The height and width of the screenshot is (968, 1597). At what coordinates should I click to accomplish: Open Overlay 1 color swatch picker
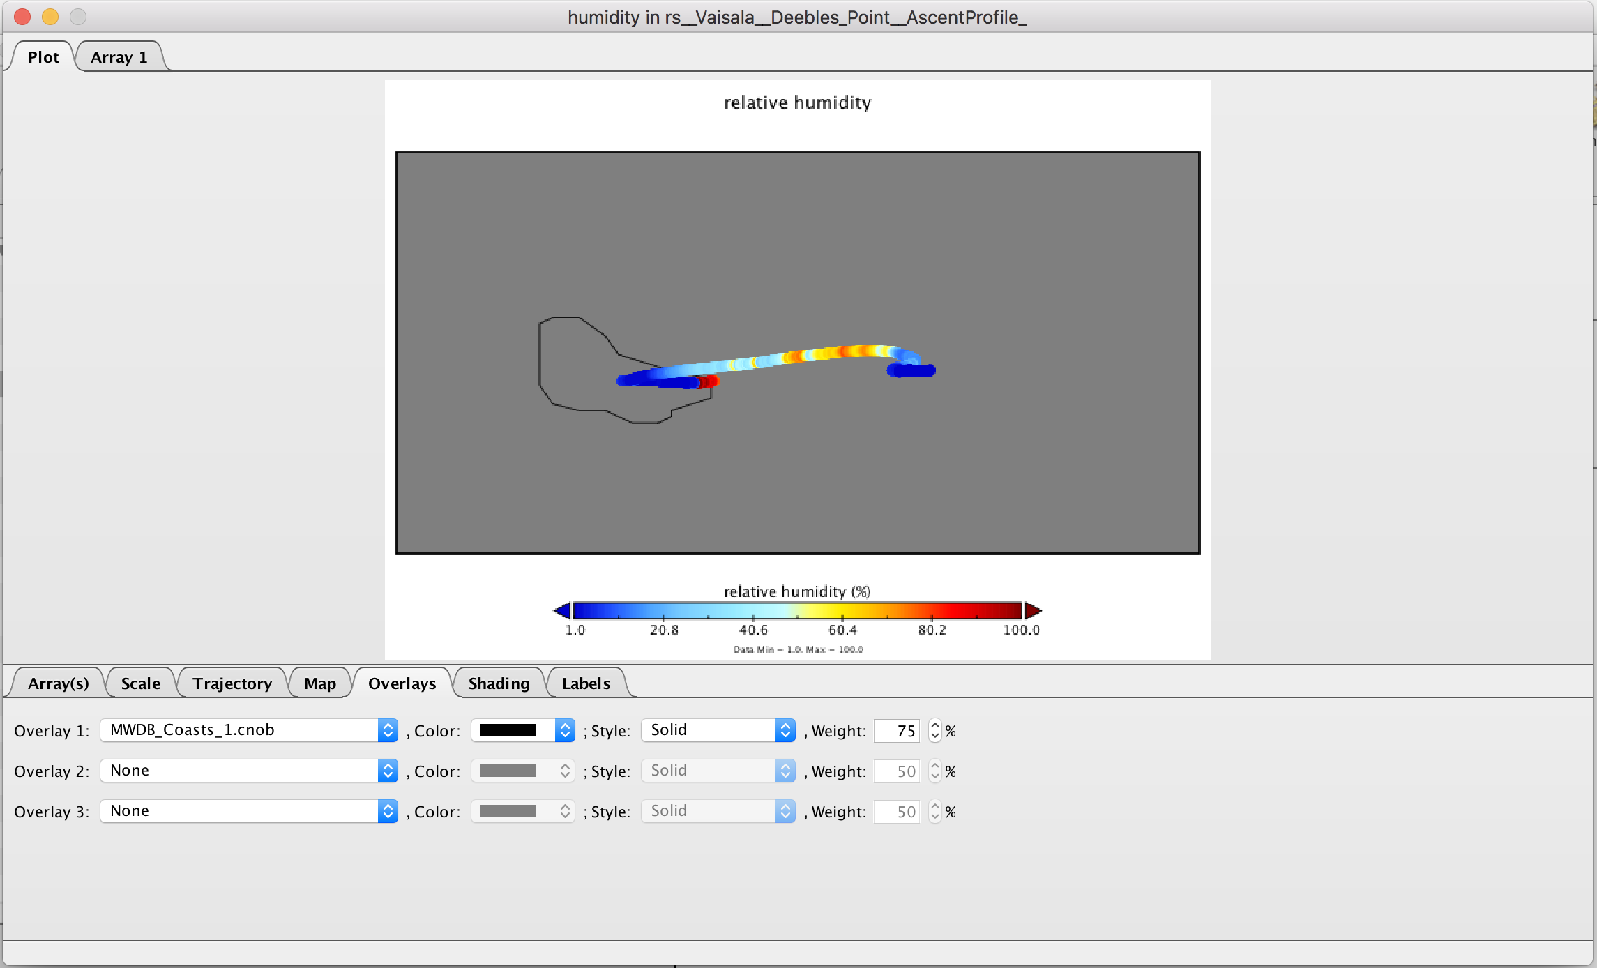pyautogui.click(x=522, y=730)
